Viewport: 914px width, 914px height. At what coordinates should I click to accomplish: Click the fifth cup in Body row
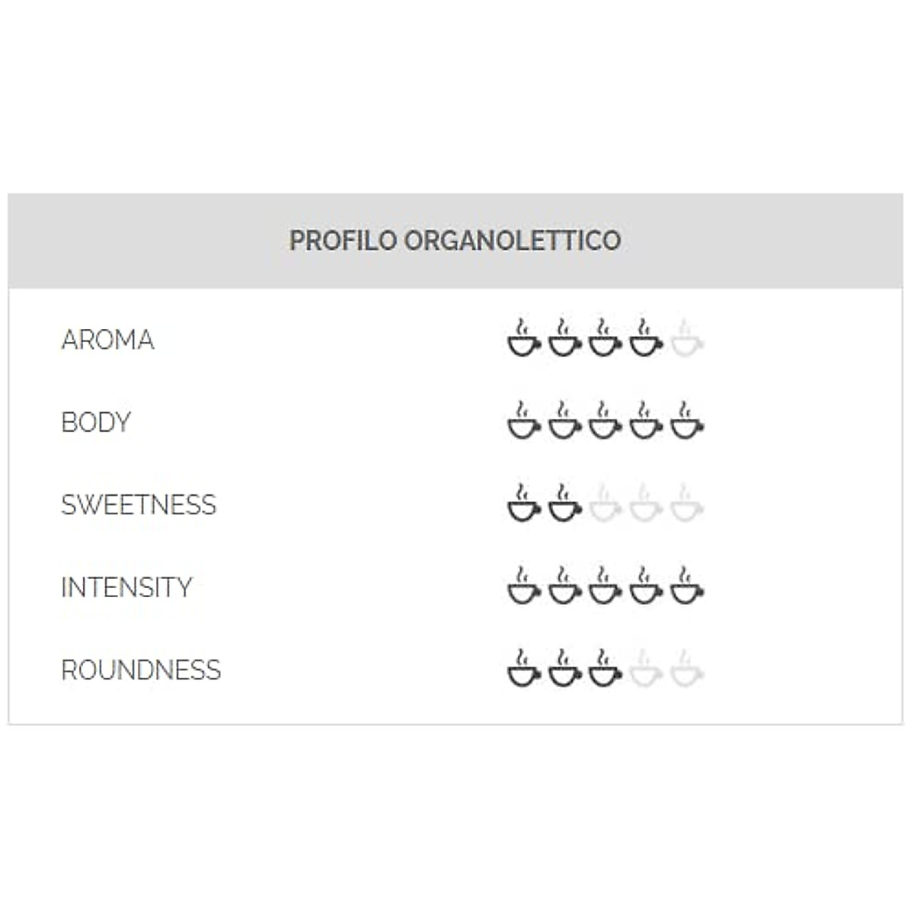pyautogui.click(x=686, y=421)
